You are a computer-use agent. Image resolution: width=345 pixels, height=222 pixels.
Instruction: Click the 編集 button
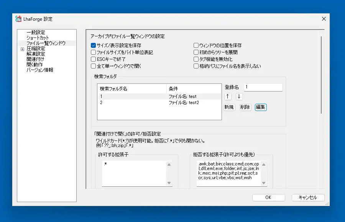pos(261,107)
